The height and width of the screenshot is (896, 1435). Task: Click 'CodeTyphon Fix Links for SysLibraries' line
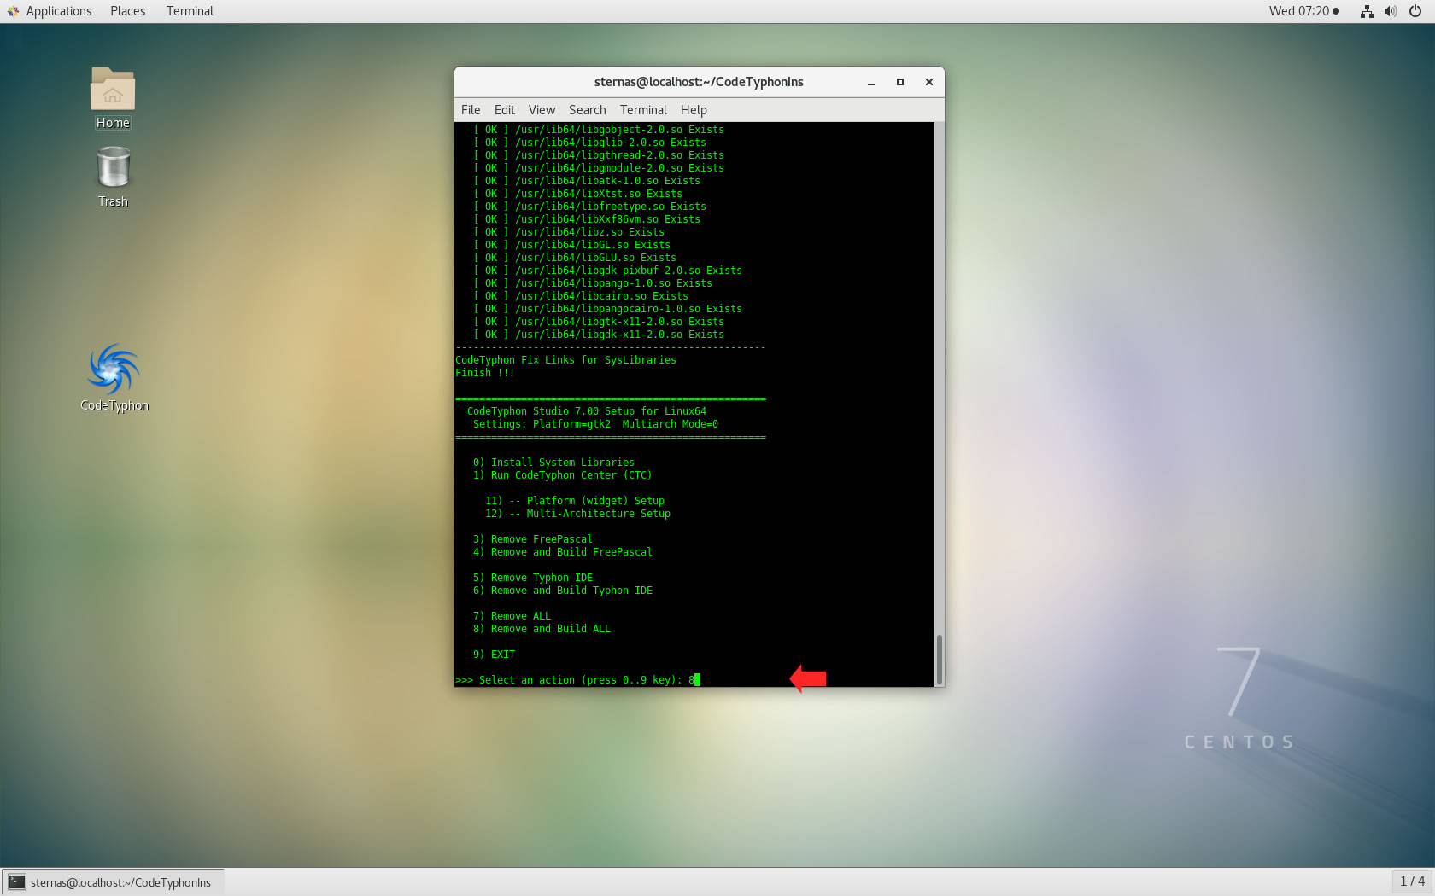(565, 360)
